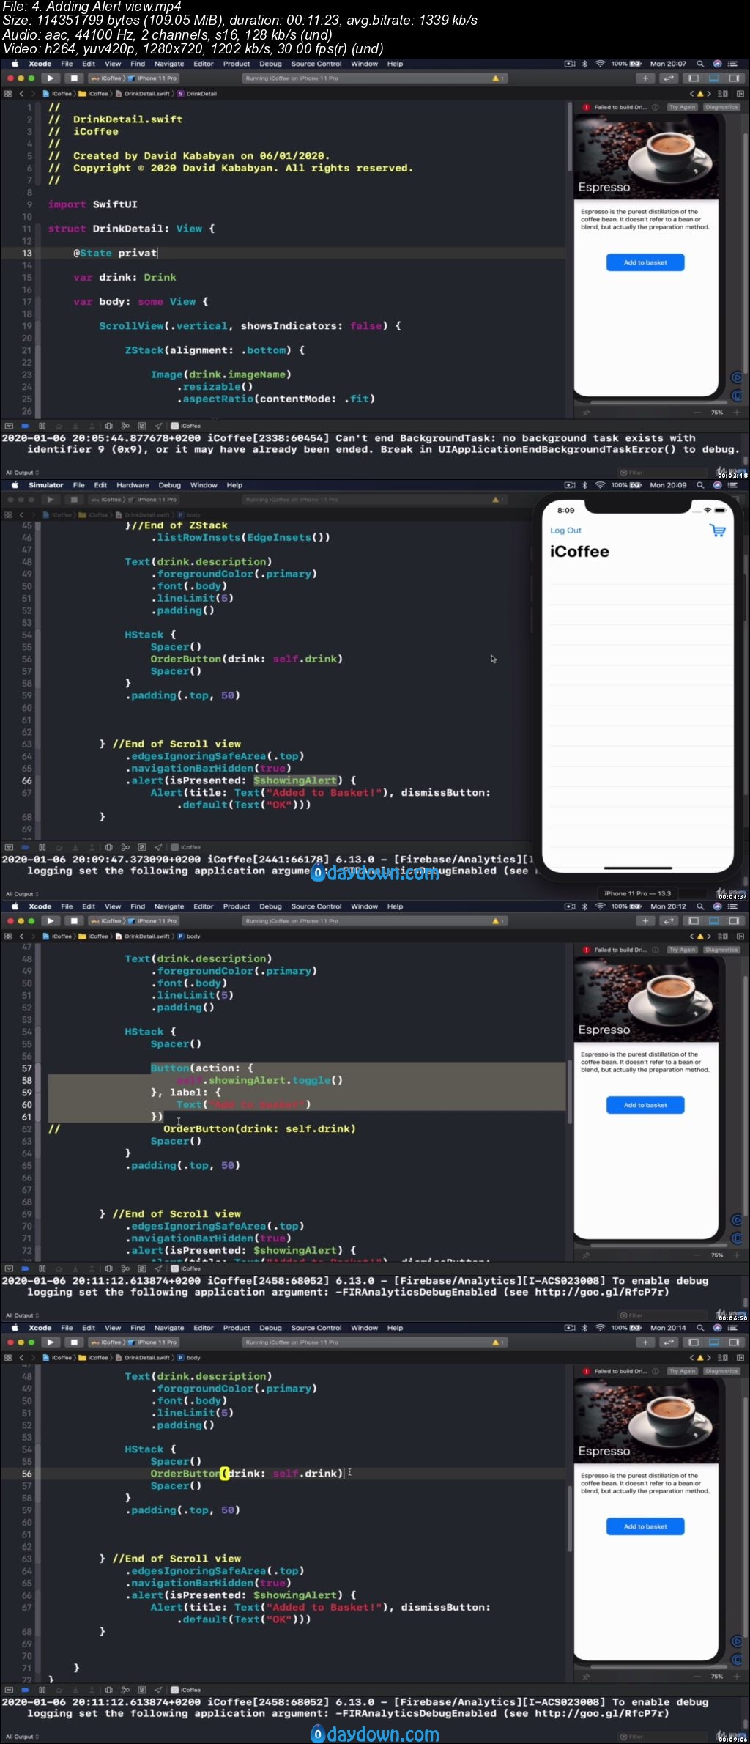Pin the canvas preview in the Mon 20:07 frame

(x=586, y=413)
